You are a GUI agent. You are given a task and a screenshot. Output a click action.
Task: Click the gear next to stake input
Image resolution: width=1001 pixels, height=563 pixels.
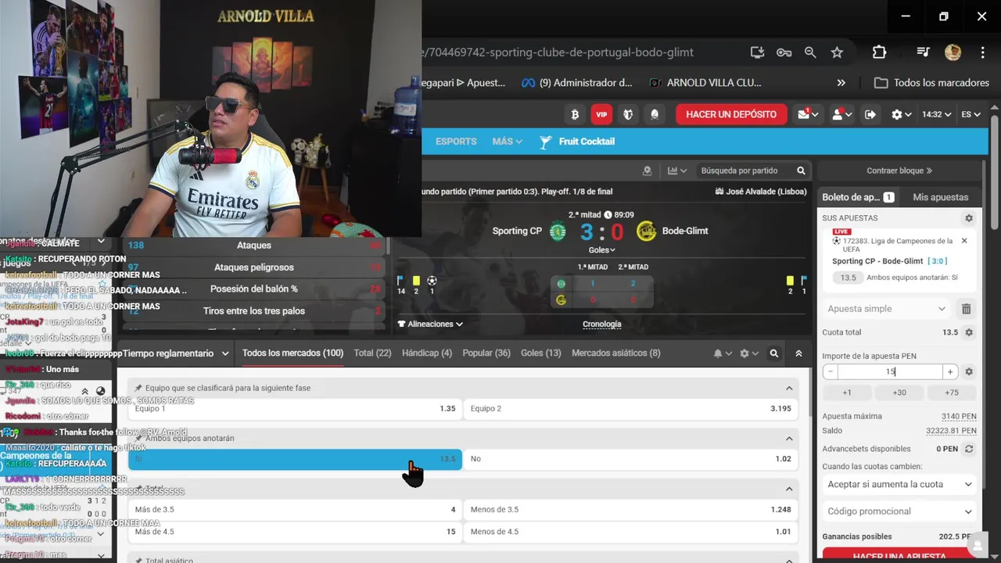tap(969, 372)
